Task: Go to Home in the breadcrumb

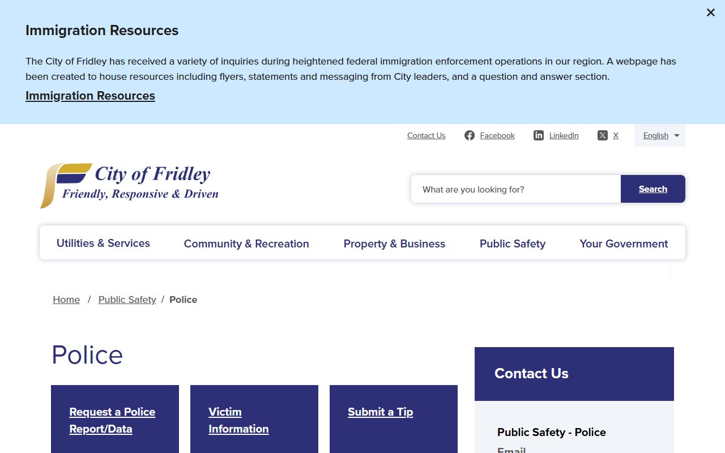Action: coord(66,300)
